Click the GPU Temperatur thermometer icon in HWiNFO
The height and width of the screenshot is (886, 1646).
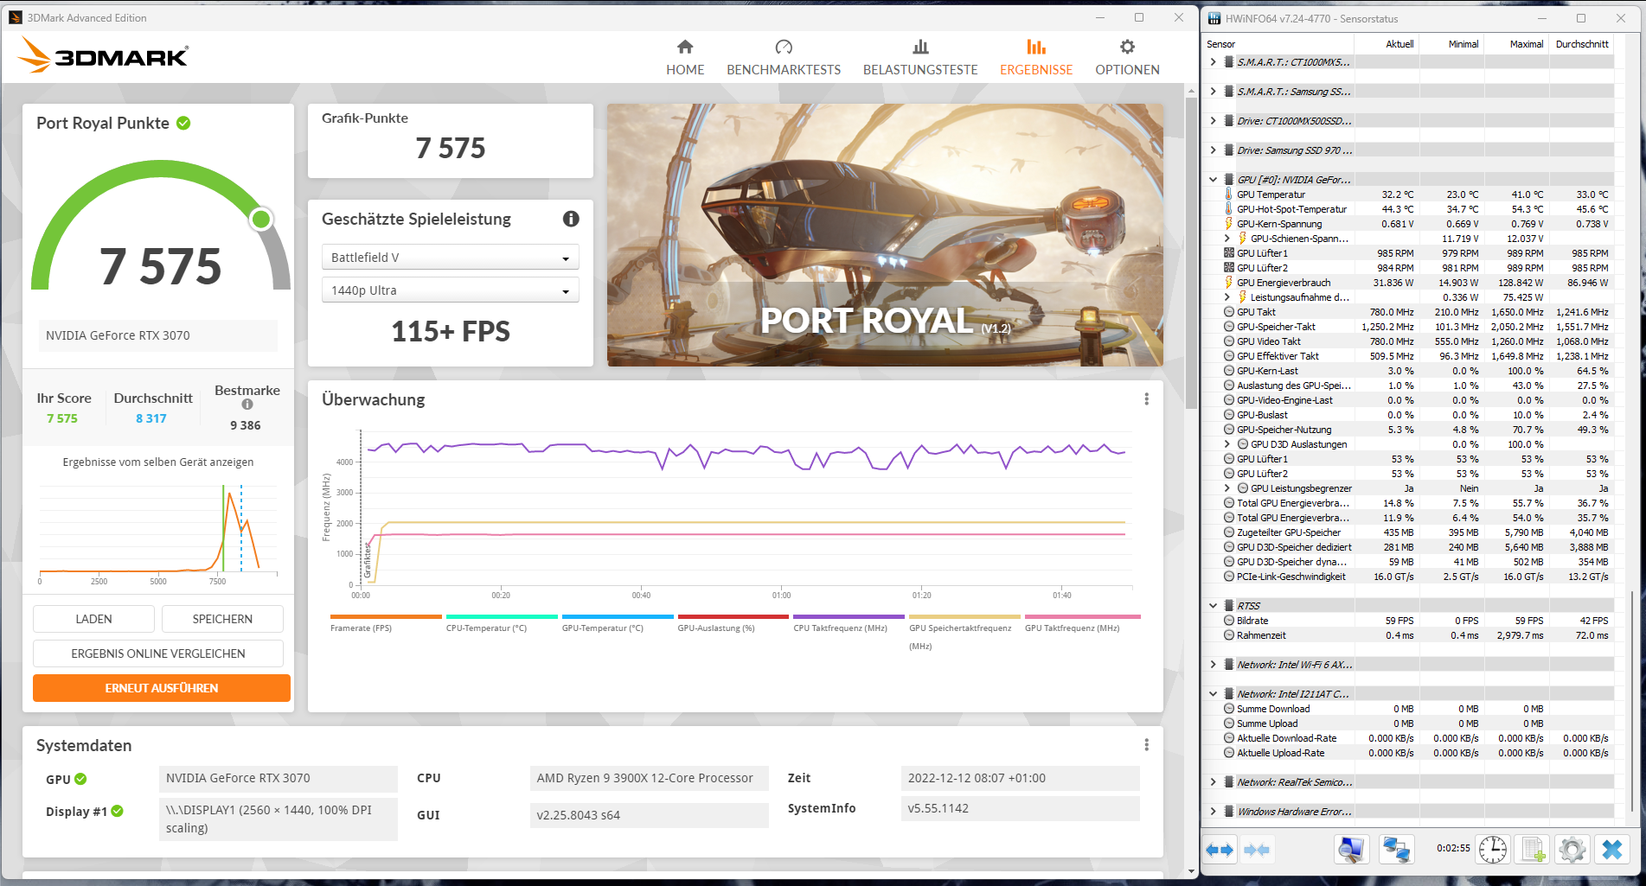point(1228,194)
